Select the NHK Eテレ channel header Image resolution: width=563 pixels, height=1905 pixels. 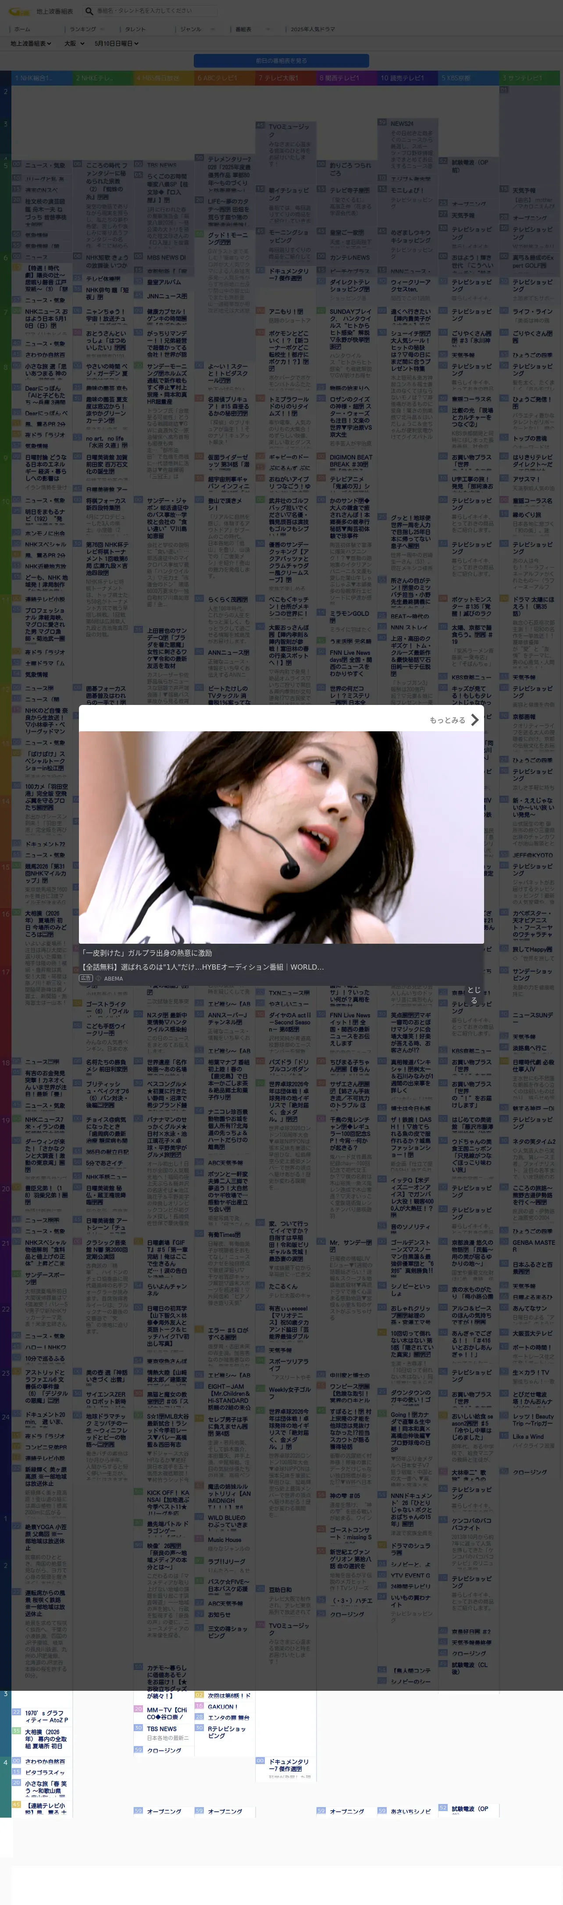coord(103,78)
